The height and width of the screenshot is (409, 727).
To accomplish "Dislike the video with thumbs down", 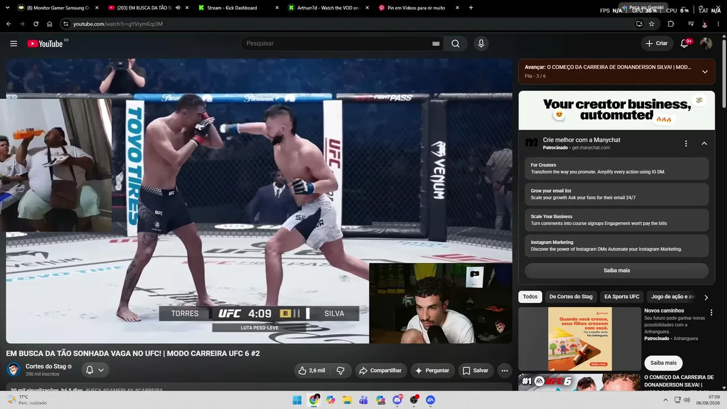I will (x=341, y=370).
